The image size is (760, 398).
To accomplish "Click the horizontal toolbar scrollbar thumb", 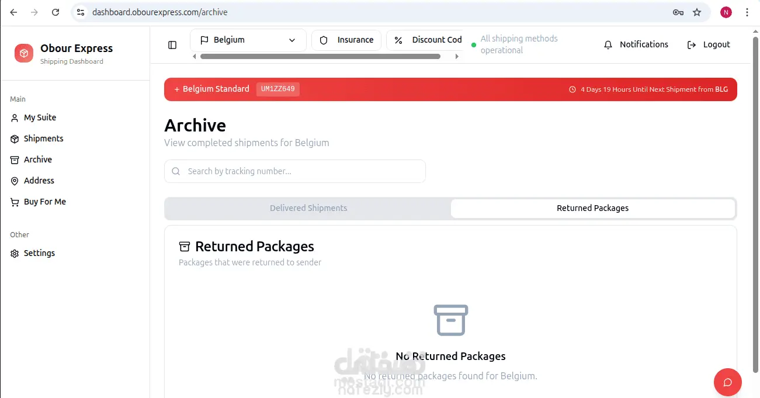I will [x=320, y=57].
